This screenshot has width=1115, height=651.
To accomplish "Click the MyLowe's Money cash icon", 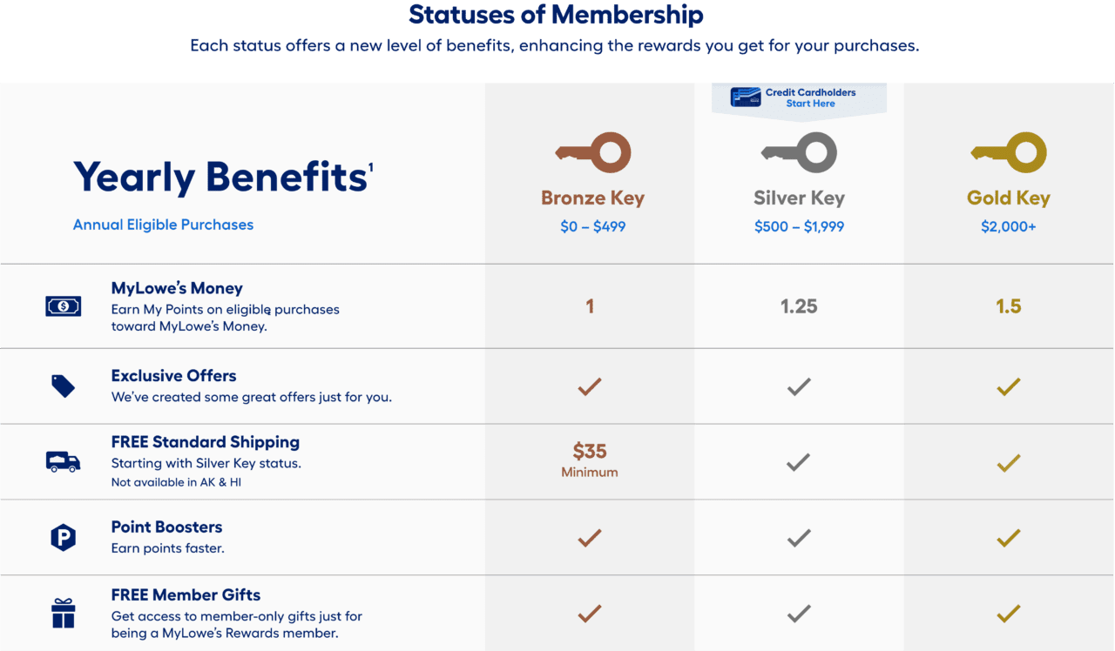I will coord(63,306).
